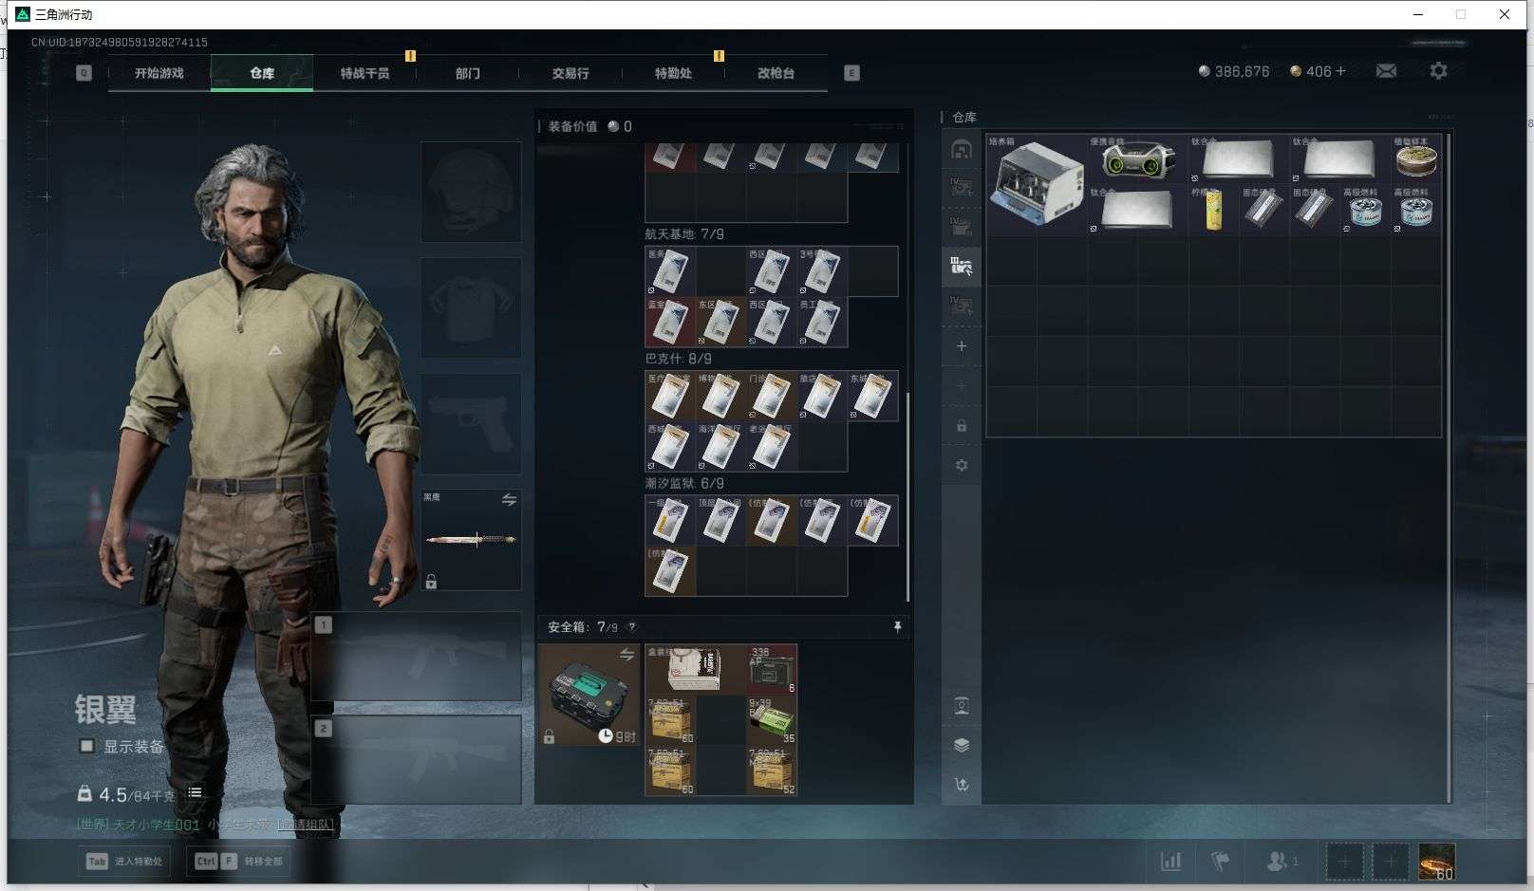Select the 钛合金 plate beside the 柠檬茶 can

[1138, 209]
